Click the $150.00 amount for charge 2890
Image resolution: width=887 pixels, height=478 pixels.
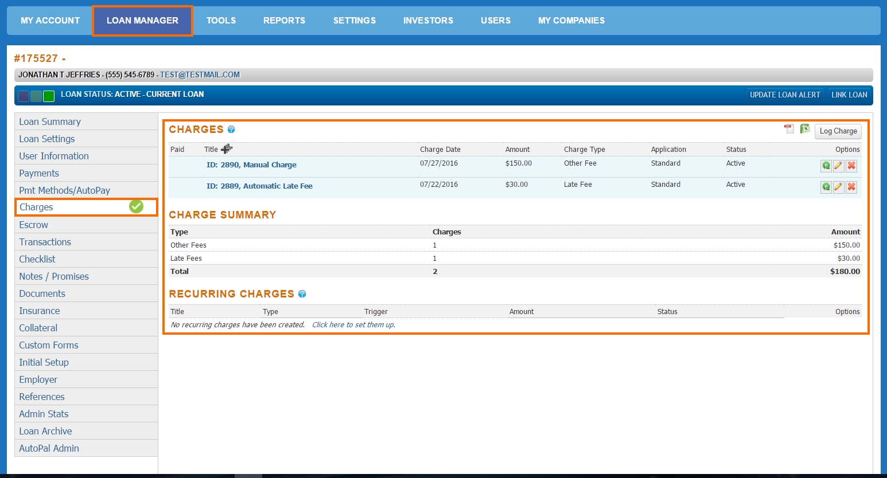(x=519, y=163)
